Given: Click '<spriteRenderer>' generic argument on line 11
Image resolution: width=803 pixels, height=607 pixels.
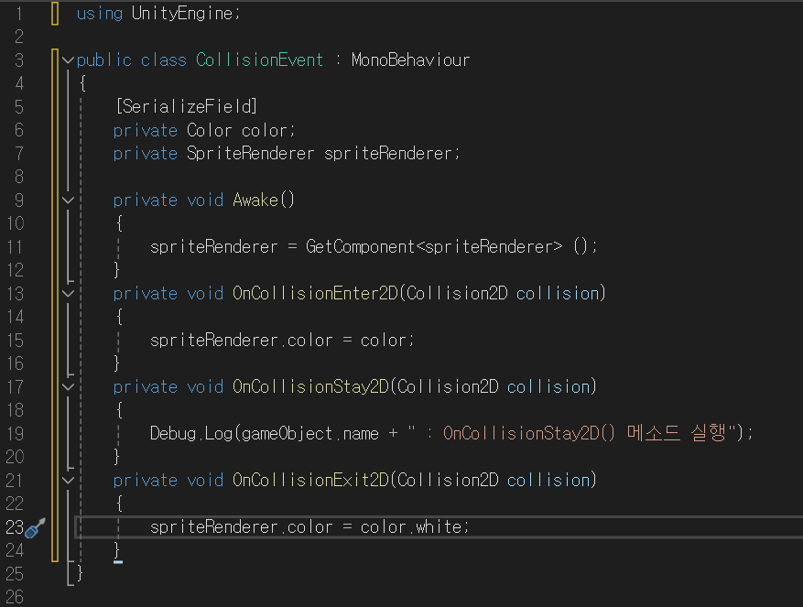Looking at the screenshot, I should [489, 246].
